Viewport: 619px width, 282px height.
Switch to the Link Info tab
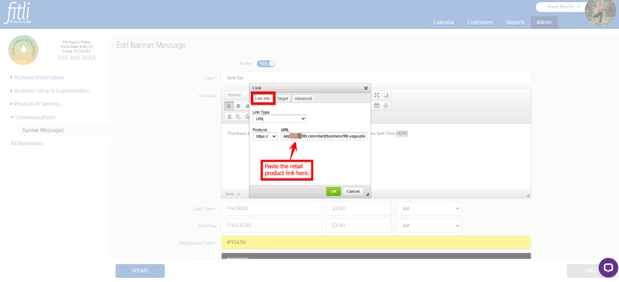[x=263, y=98]
